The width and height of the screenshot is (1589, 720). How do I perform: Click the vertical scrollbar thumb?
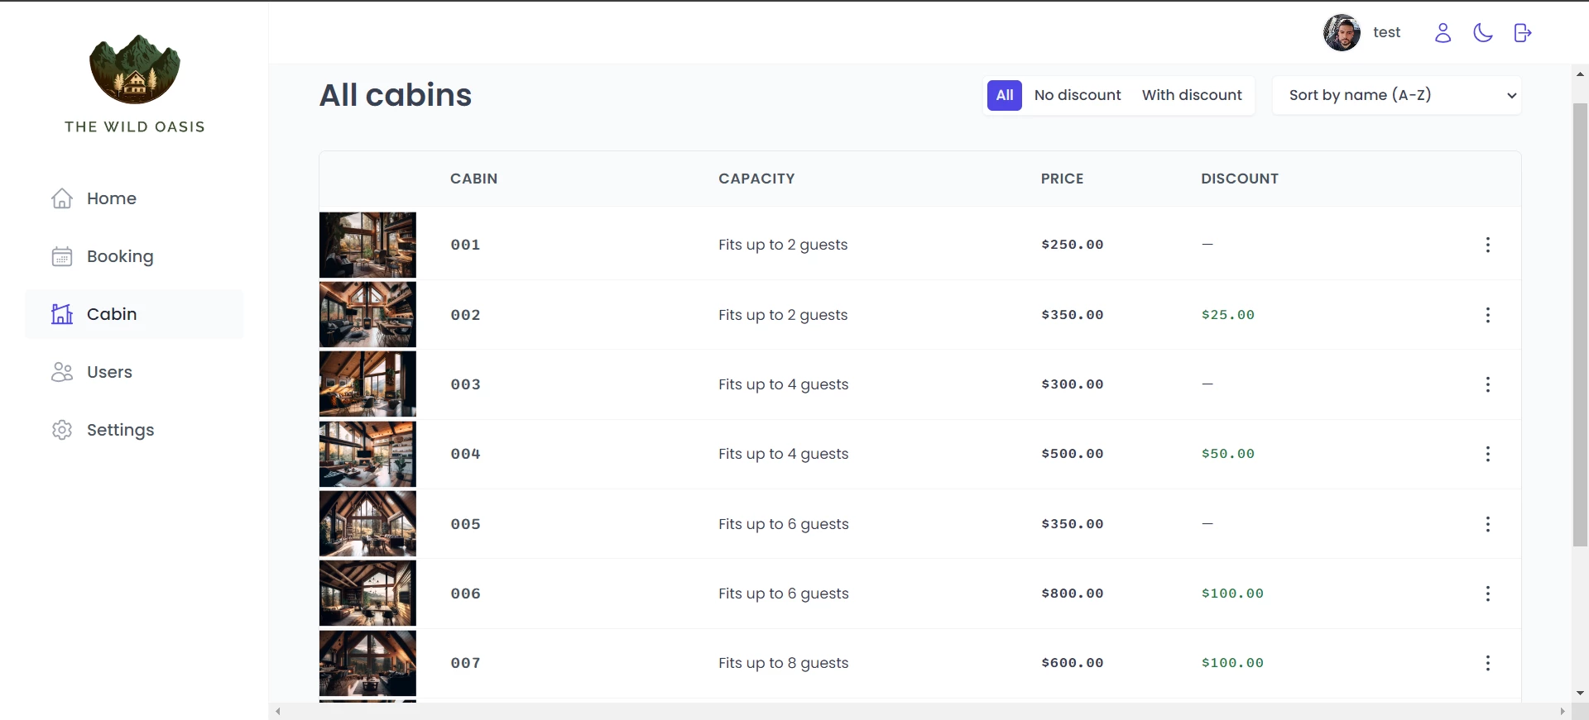point(1580,324)
